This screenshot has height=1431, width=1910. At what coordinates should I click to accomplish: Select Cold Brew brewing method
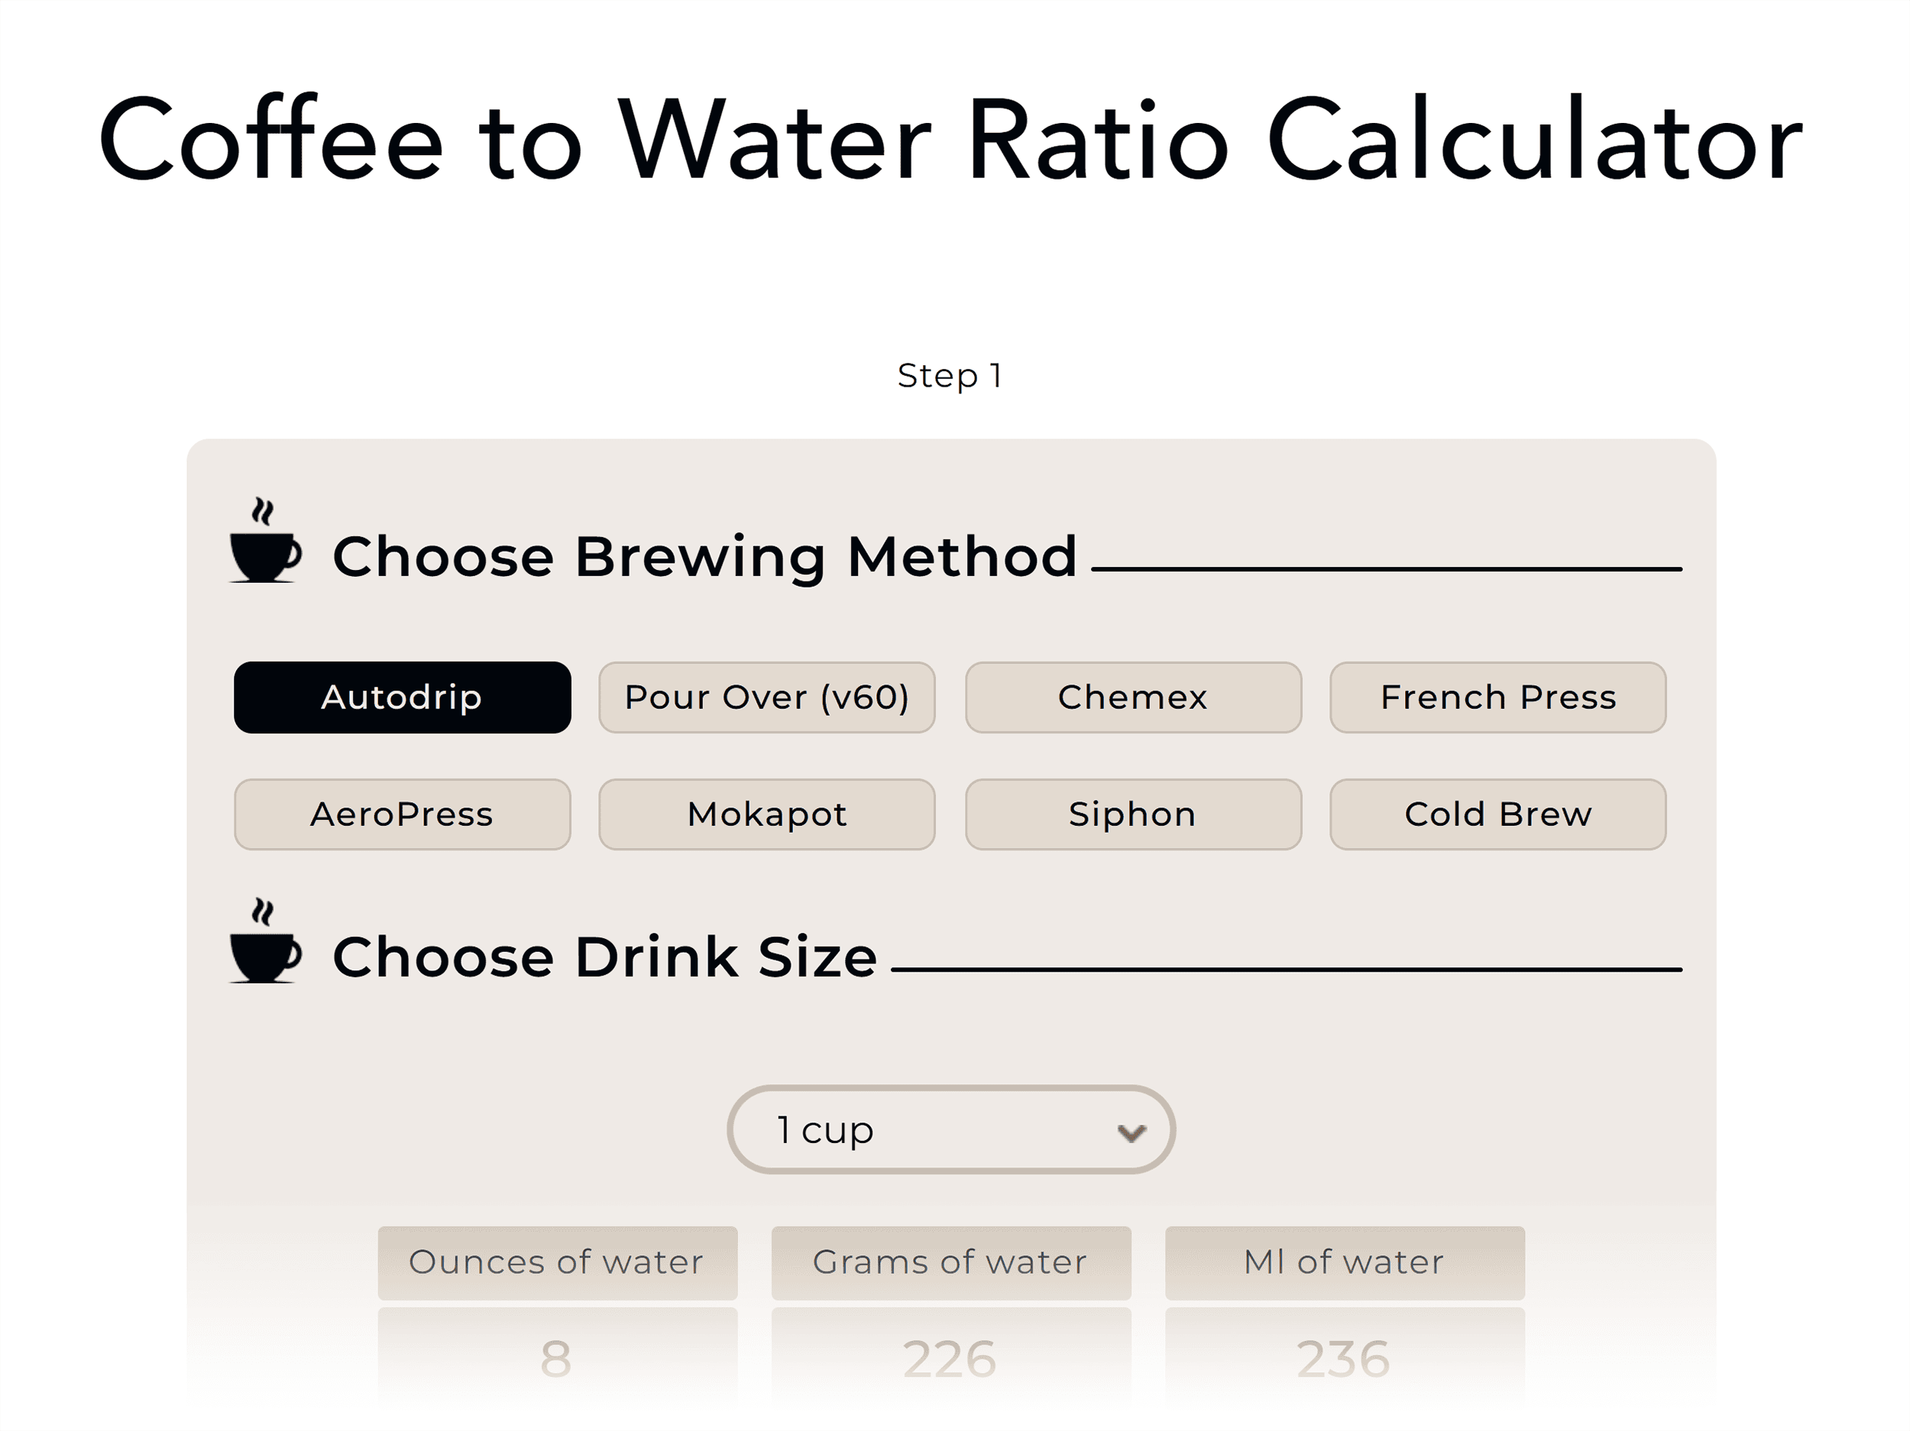click(1498, 813)
